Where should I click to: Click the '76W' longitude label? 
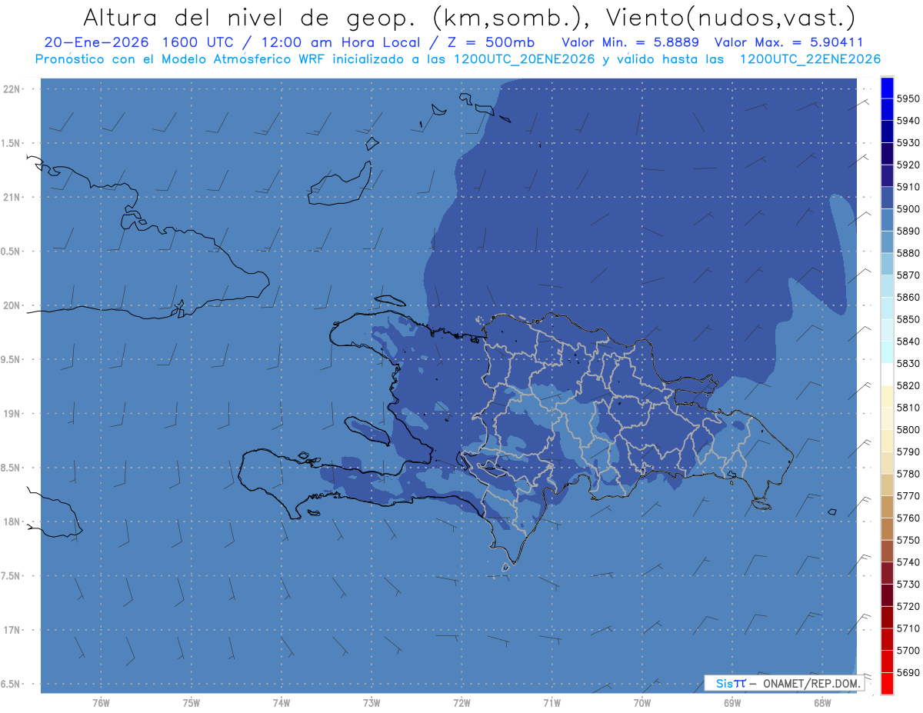101,703
